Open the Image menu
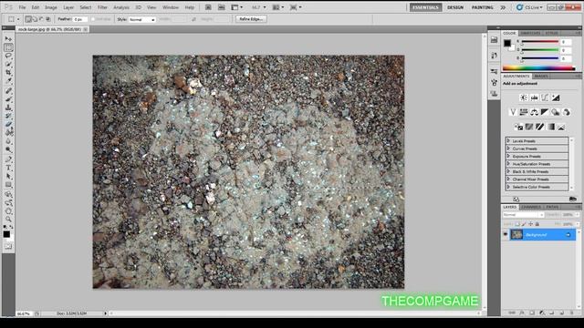Screen dimensions: 584x328 click(x=51, y=7)
